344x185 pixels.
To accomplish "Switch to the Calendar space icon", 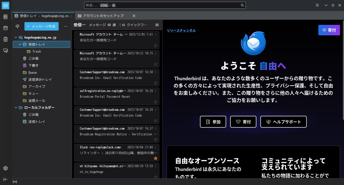I will [x=6, y=28].
